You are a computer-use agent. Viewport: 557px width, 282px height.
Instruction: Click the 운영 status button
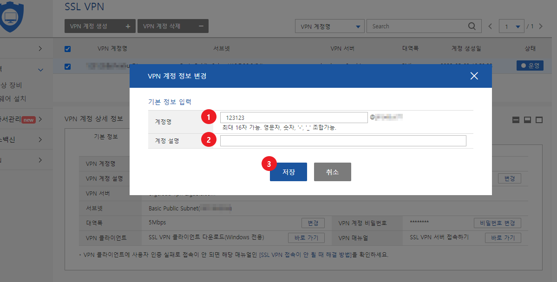click(x=530, y=66)
